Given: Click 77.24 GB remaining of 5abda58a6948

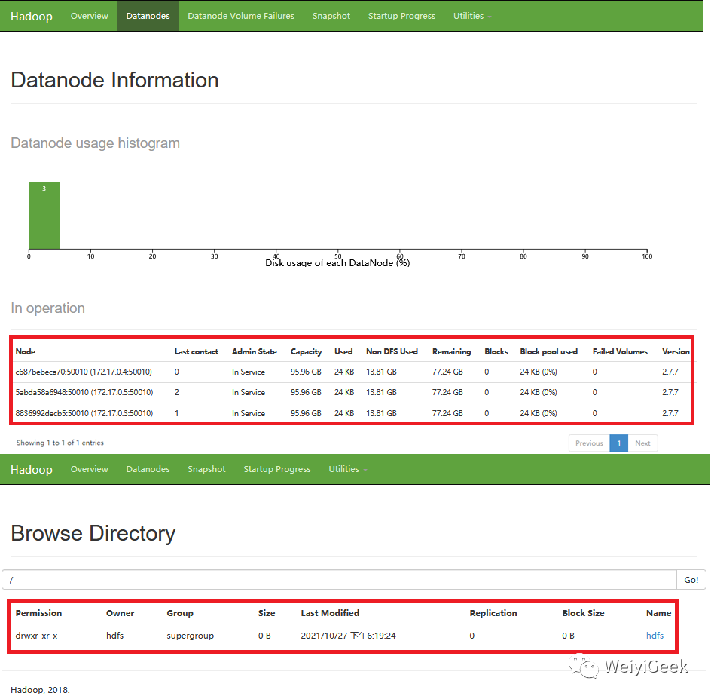Looking at the screenshot, I should pyautogui.click(x=447, y=392).
